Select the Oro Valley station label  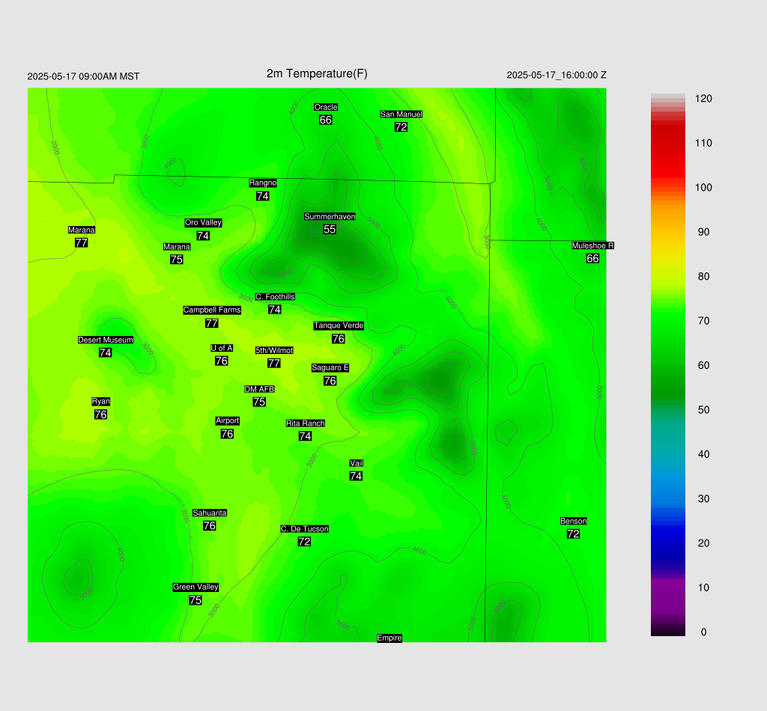pyautogui.click(x=203, y=222)
